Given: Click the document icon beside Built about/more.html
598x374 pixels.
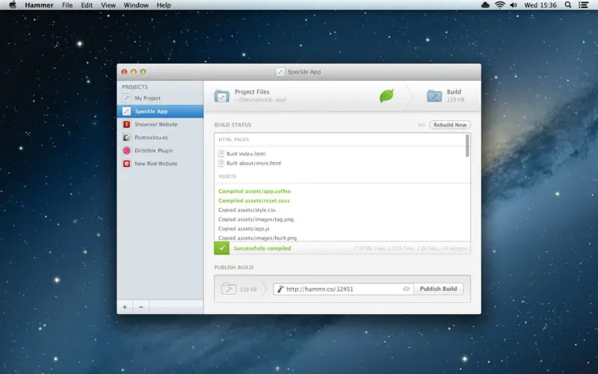Looking at the screenshot, I should click(221, 163).
